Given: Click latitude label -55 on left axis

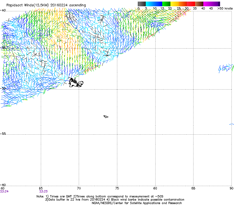Looking at the screenshot, I should point(3,134).
